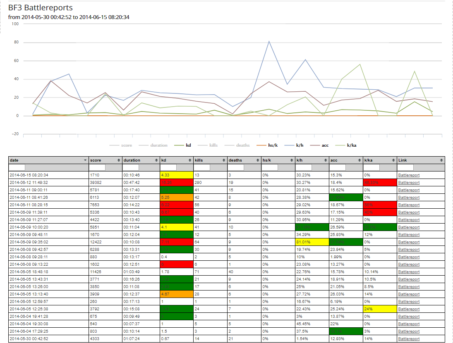This screenshot has height=343, width=453.
Task: Select acc cell 6.19%
Action: [x=346, y=302]
